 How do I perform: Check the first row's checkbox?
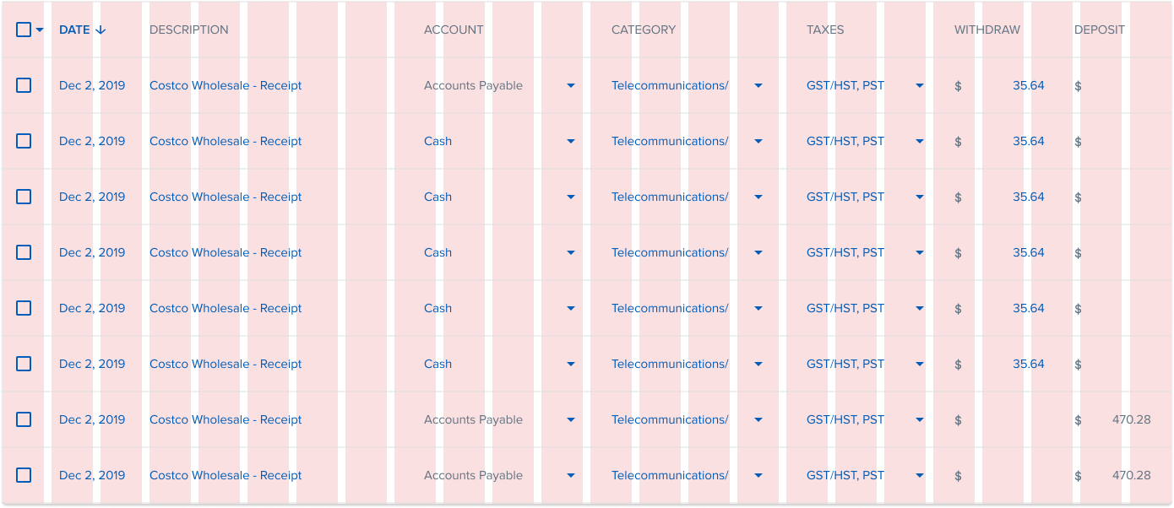[24, 85]
